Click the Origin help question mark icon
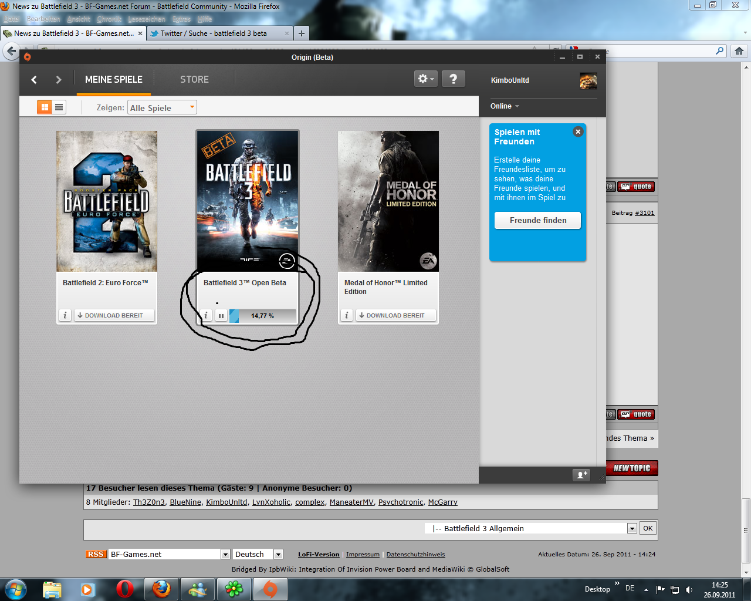The width and height of the screenshot is (751, 601). point(453,79)
